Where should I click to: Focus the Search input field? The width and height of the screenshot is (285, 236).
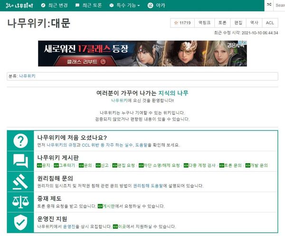click(280, 5)
